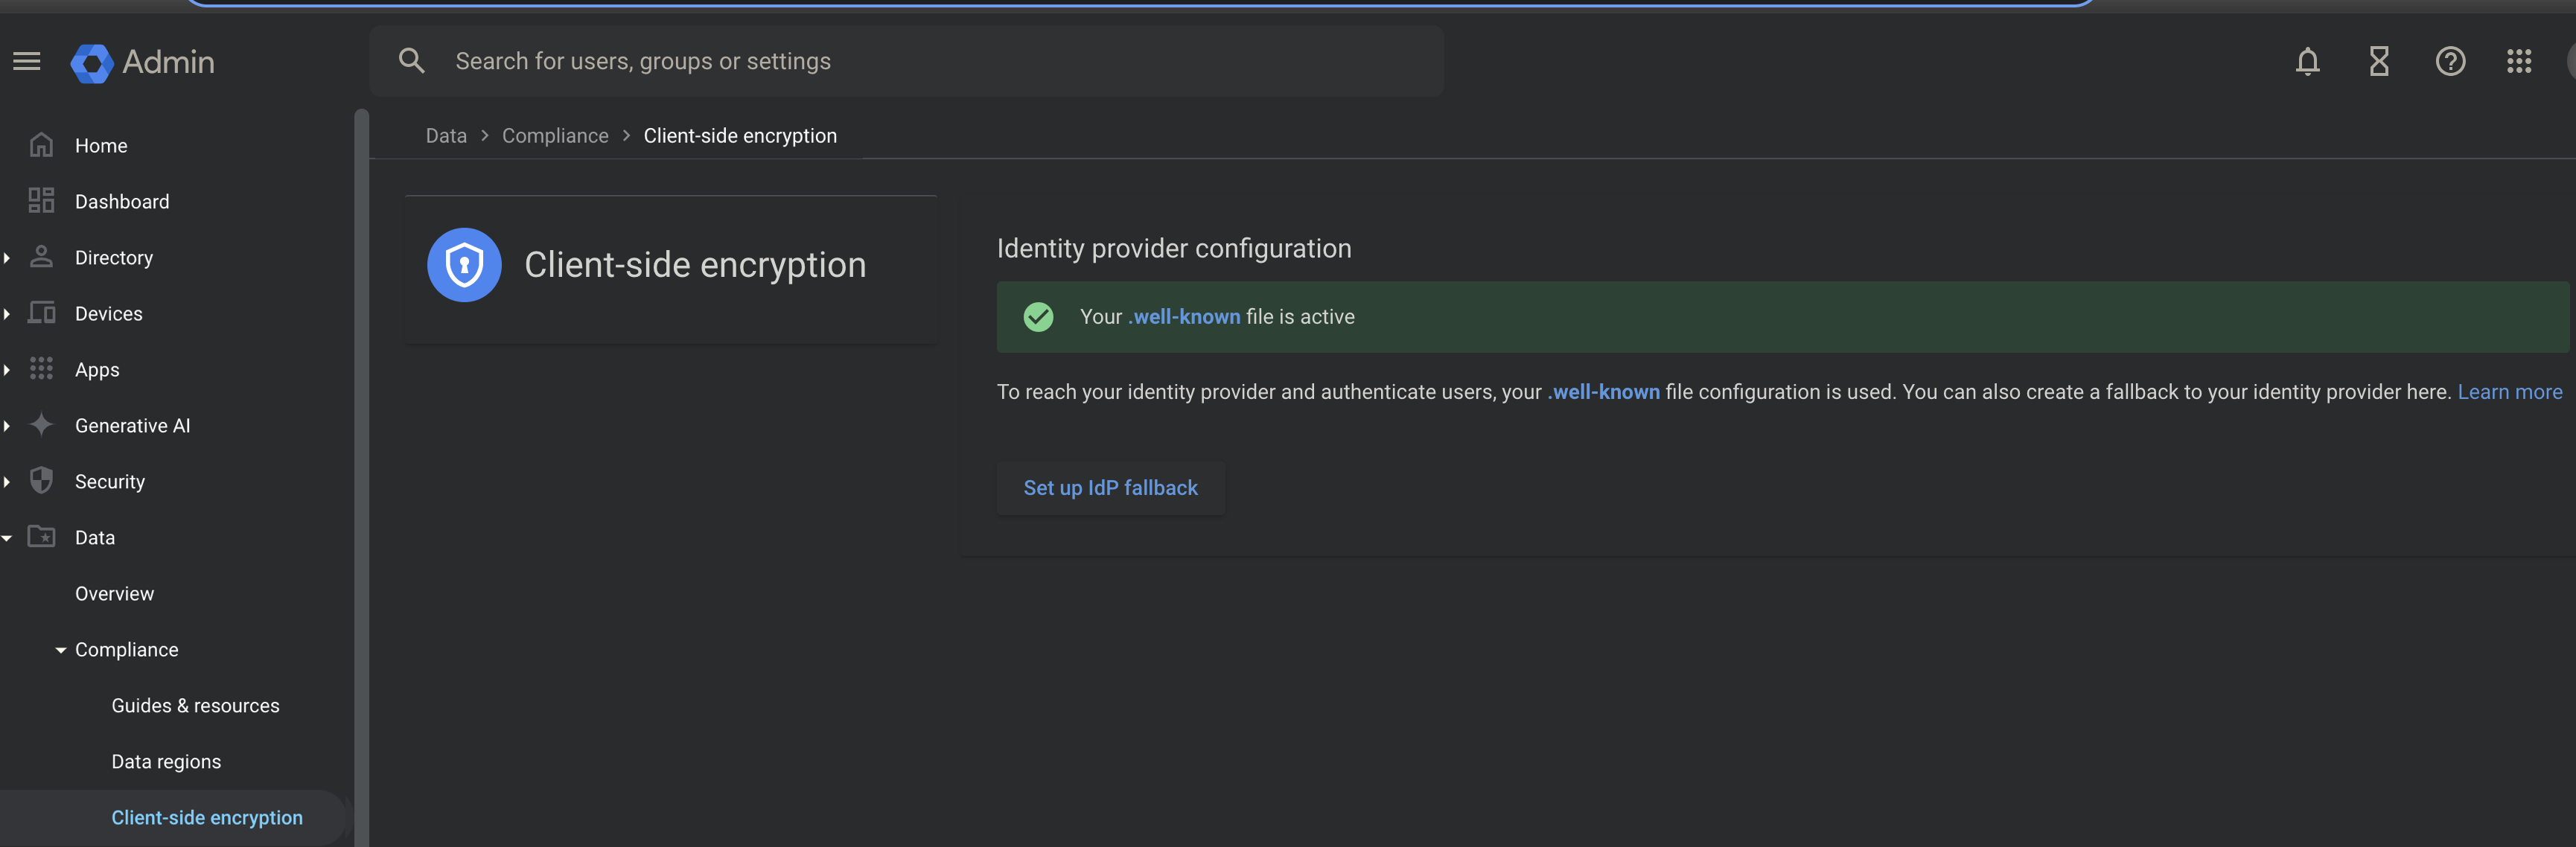
Task: Navigate to Compliance via breadcrumb
Action: pyautogui.click(x=555, y=135)
